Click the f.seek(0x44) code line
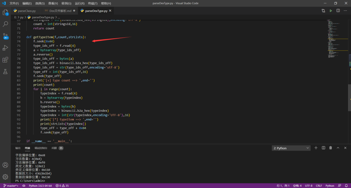This screenshot has height=188, width=351. tap(44, 41)
